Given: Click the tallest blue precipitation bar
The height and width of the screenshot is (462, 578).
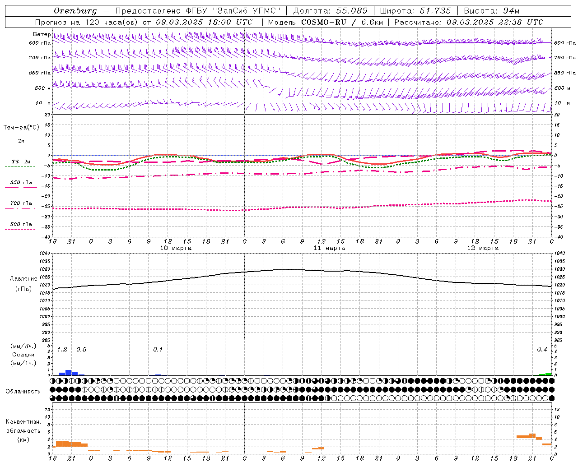Looking at the screenshot, I should (x=69, y=373).
